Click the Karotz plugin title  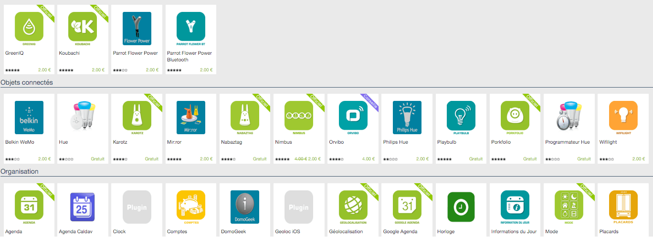click(120, 142)
